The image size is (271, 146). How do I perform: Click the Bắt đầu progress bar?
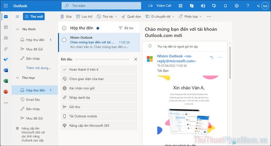click(102, 59)
